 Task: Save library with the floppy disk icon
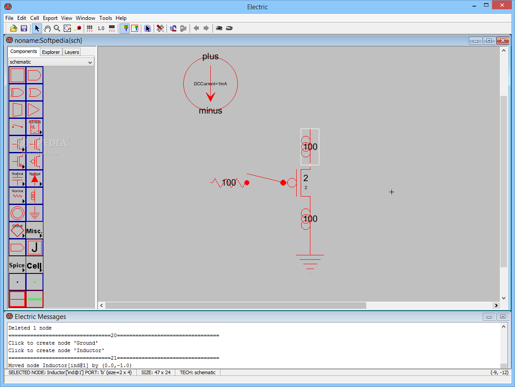[x=23, y=29]
